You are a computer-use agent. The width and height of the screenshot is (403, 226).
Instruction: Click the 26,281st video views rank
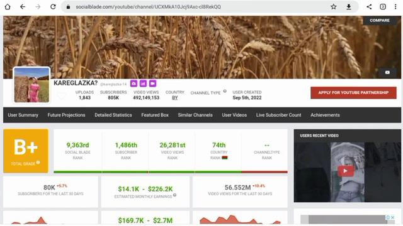pos(173,145)
